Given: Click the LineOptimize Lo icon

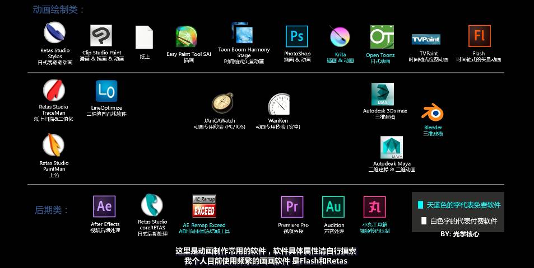Looking at the screenshot, I should (106, 91).
